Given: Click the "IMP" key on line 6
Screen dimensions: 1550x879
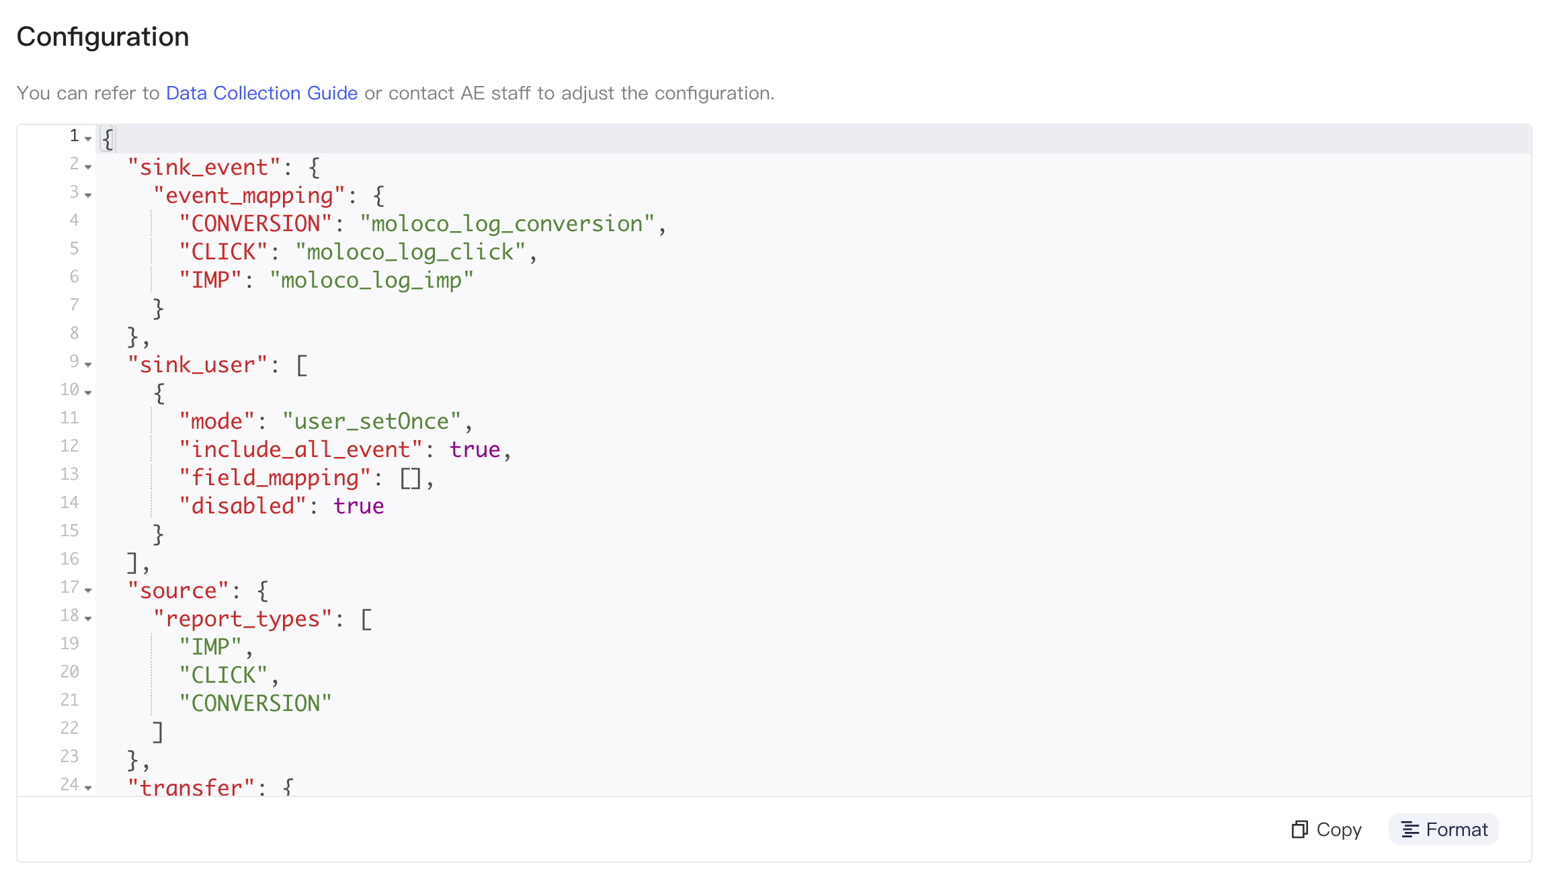Looking at the screenshot, I should coord(210,280).
